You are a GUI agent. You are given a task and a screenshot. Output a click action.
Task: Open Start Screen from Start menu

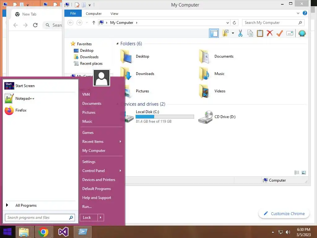pyautogui.click(x=40, y=86)
